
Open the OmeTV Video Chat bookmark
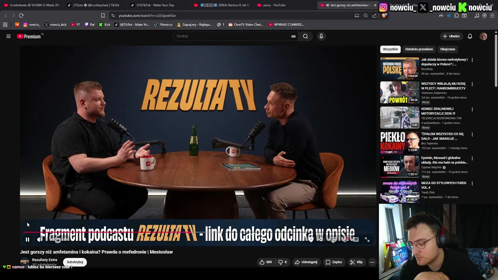pos(246,24)
